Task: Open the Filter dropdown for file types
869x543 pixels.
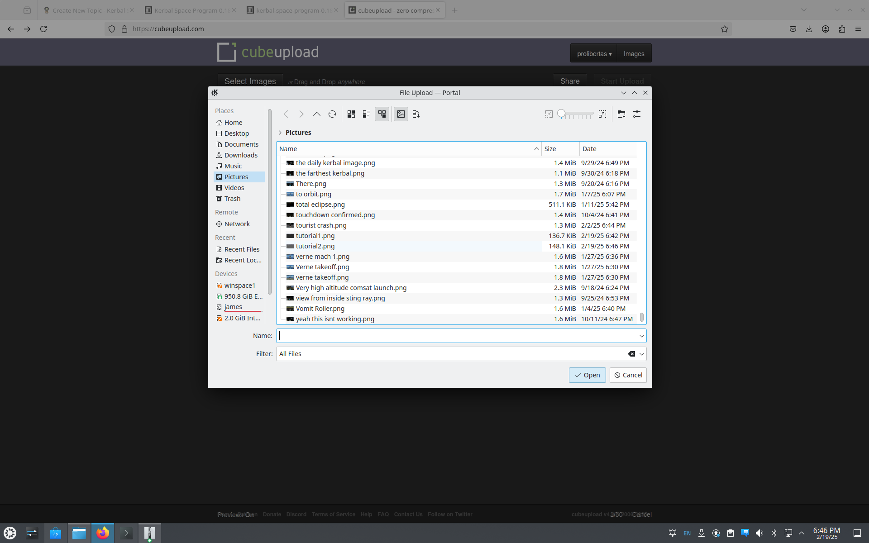Action: tap(641, 353)
